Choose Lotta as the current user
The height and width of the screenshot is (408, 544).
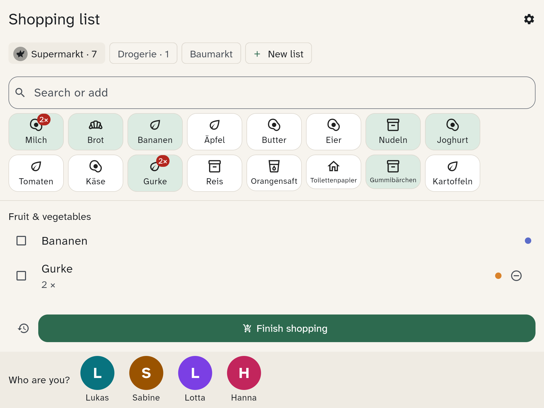(195, 379)
